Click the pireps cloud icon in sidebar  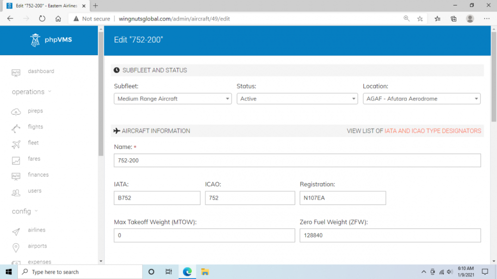(16, 112)
